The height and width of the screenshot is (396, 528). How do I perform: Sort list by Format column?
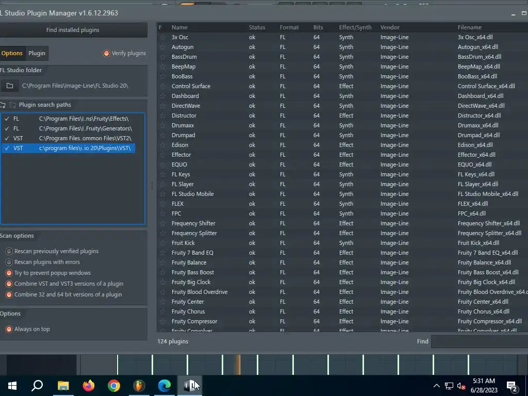click(289, 28)
